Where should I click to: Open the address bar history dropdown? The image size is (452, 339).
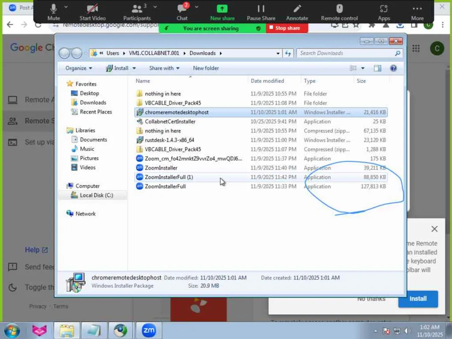[278, 53]
